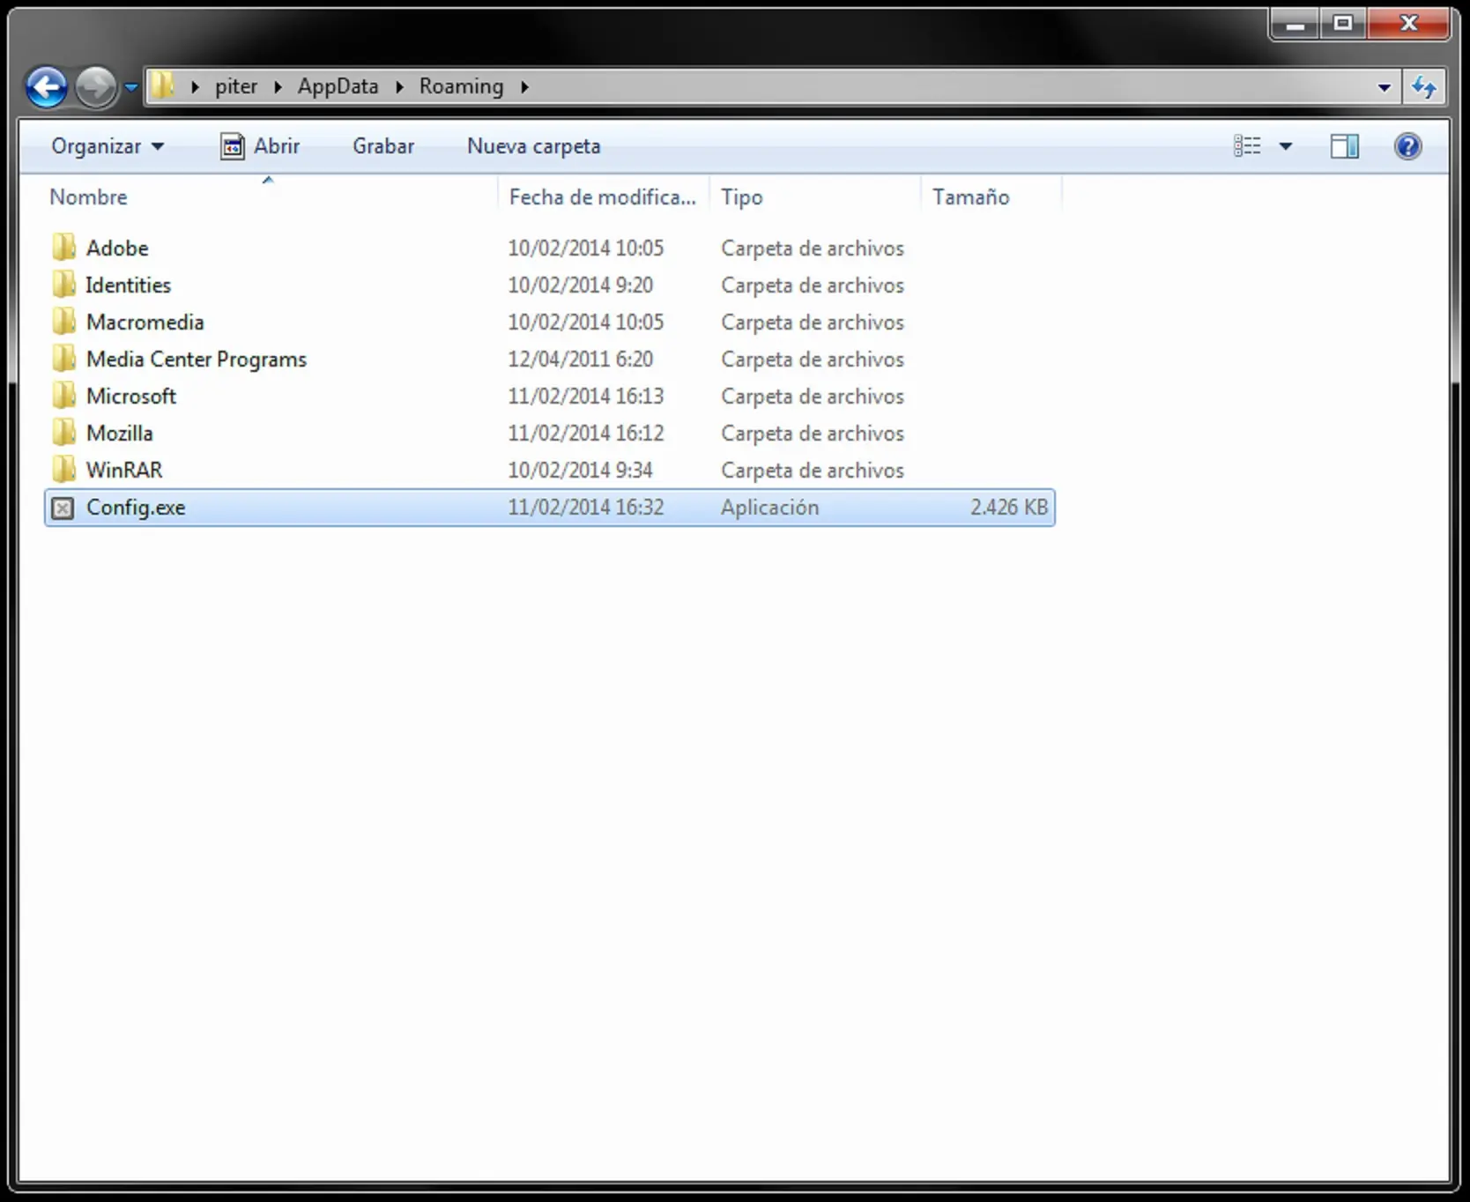
Task: Toggle the preview pane icon
Action: [1345, 146]
